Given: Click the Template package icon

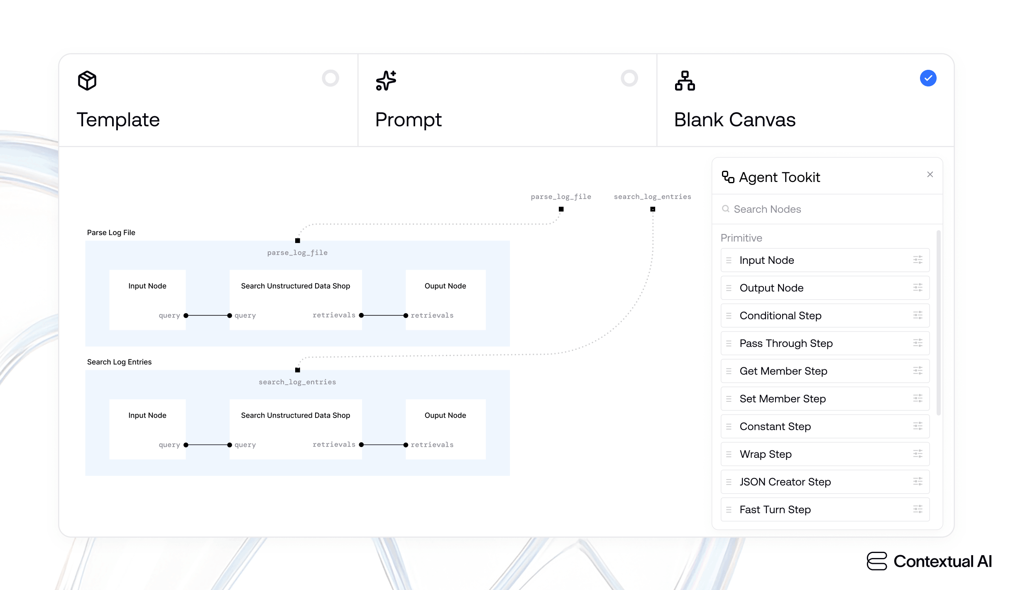Looking at the screenshot, I should (x=87, y=81).
